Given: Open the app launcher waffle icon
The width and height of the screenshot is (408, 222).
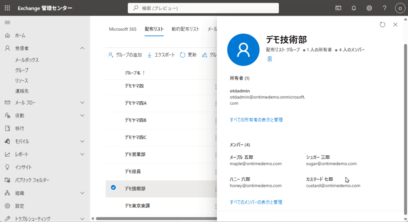Looking at the screenshot, I should click(x=8, y=8).
